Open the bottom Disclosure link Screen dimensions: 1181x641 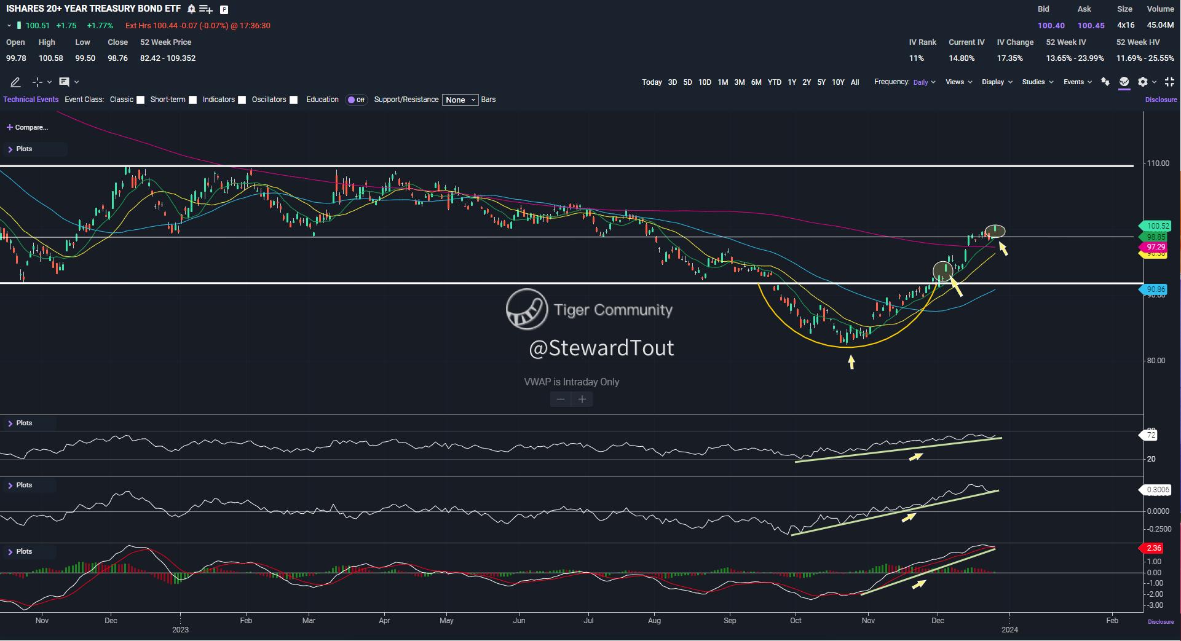[1161, 622]
